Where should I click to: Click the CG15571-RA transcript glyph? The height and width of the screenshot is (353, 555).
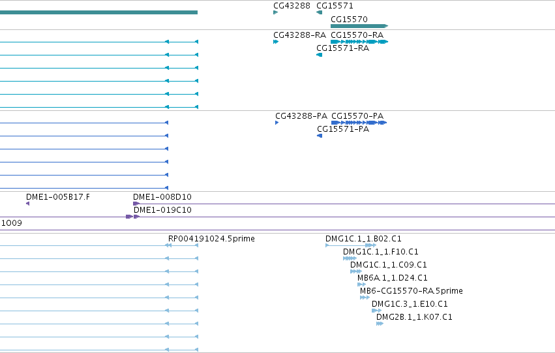(320, 55)
